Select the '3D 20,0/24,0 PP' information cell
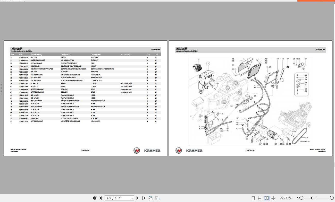The width and height of the screenshot is (335, 202). [x=126, y=84]
